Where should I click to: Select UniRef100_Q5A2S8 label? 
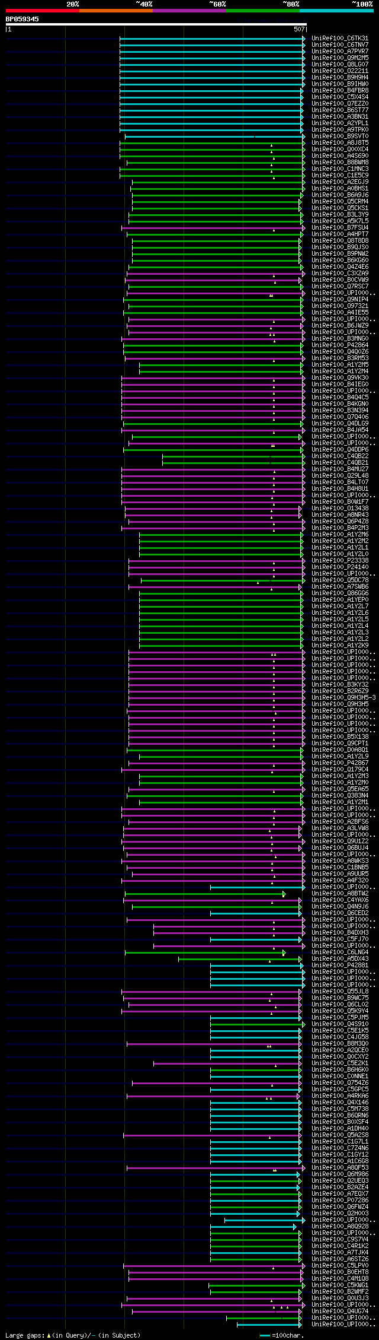(x=340, y=1135)
